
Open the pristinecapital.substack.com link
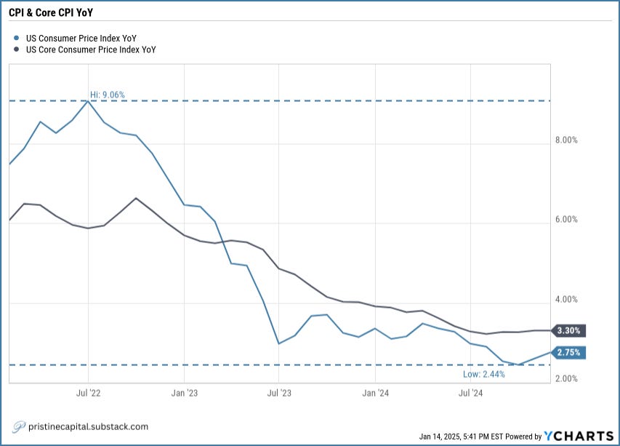(x=88, y=426)
